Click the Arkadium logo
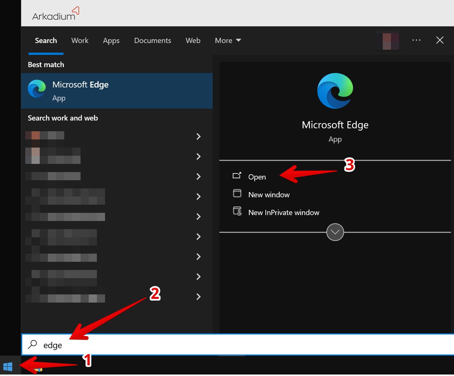Viewport: 454px width, 376px height. [x=56, y=13]
